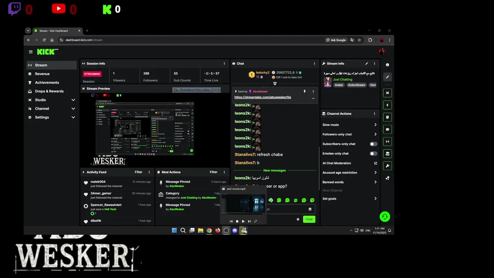Toggle Subscribers-only chat switch
Screen dimensions: 494x278
(373, 144)
